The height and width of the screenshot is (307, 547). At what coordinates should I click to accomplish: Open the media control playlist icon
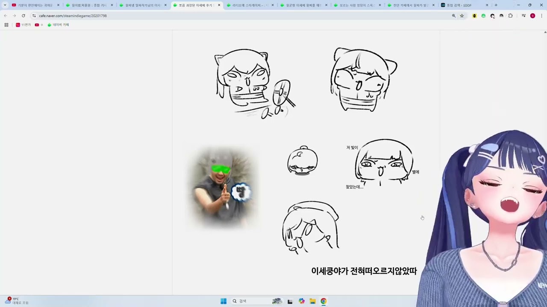pos(523,16)
